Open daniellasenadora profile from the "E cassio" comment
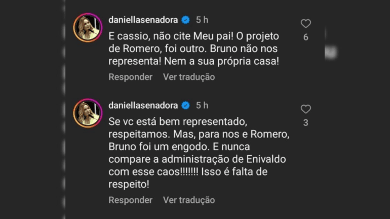This screenshot has width=390, height=219. point(143,20)
